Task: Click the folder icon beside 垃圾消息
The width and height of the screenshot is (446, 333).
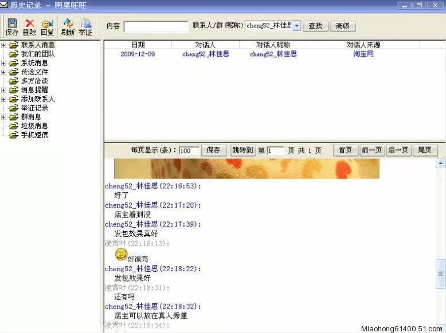Action: 14,126
